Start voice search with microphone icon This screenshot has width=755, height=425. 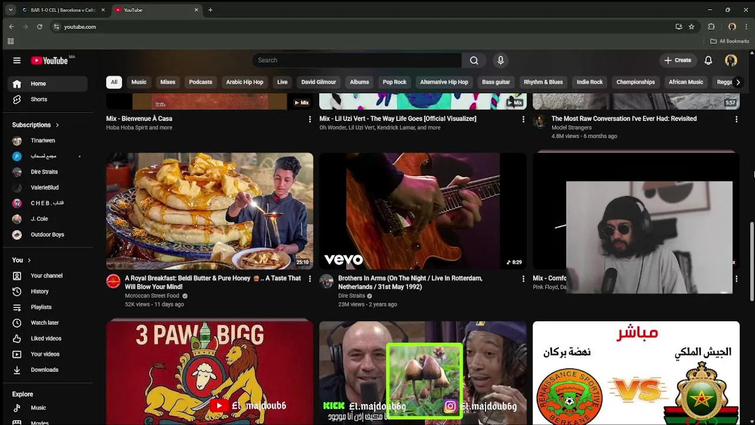pos(501,60)
